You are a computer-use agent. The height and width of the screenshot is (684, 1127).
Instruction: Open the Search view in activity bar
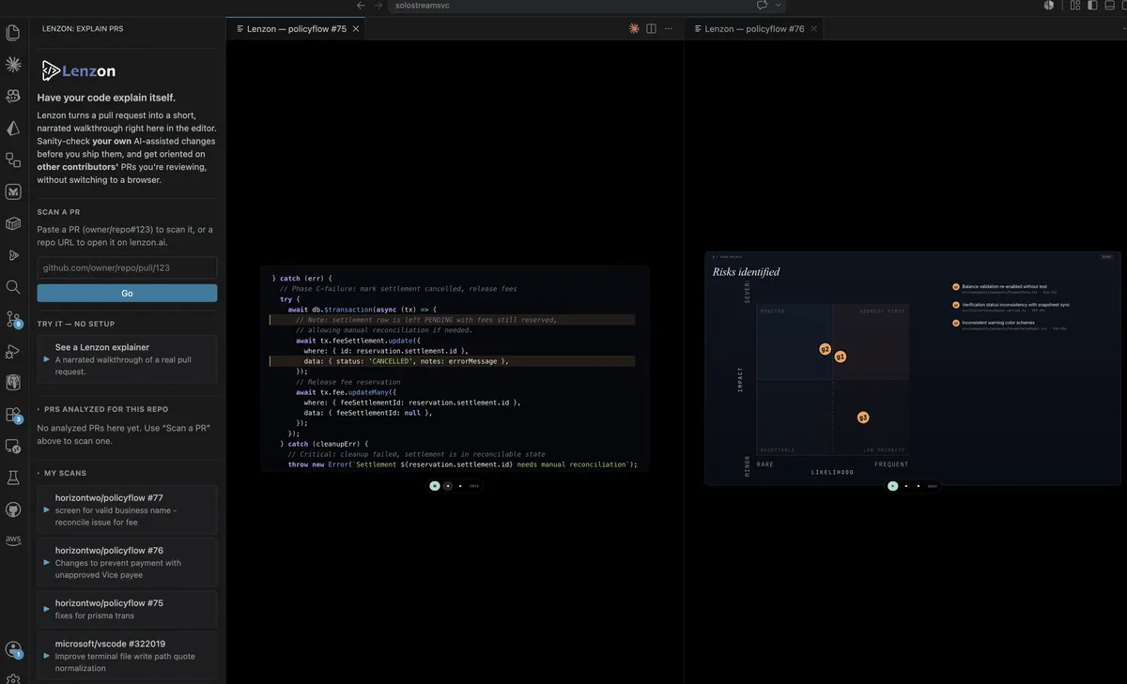(13, 287)
